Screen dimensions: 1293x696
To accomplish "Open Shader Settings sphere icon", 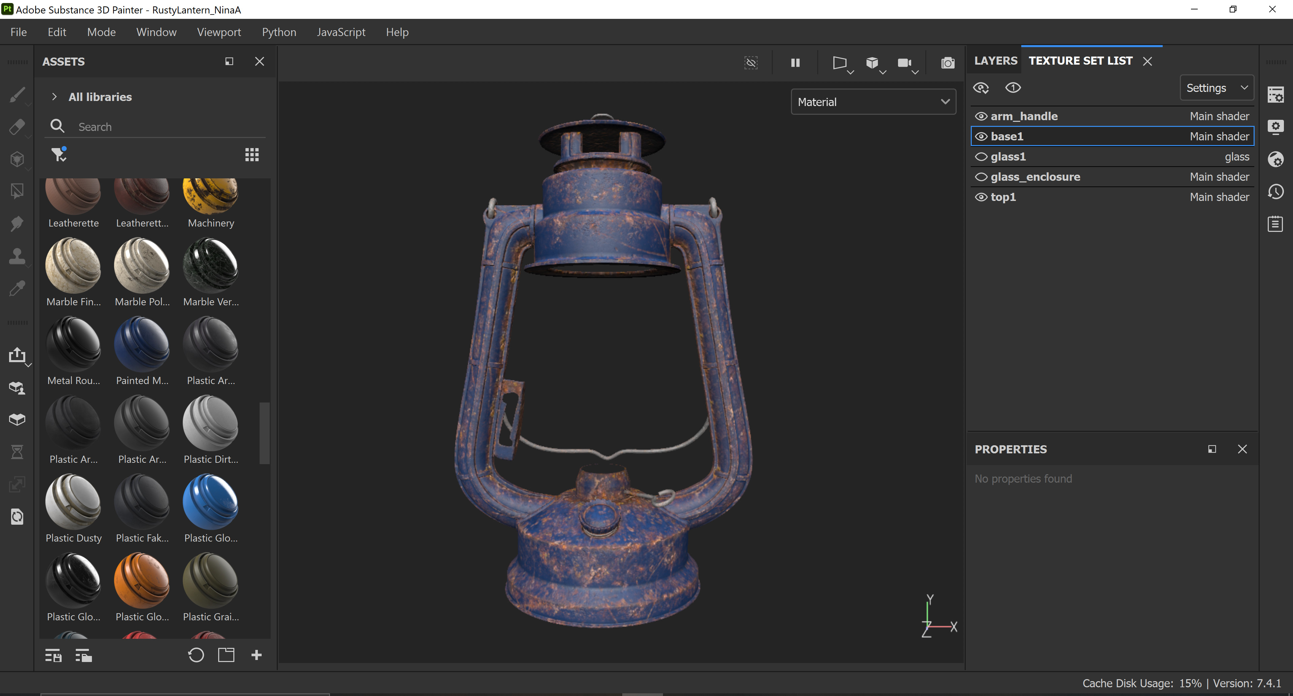I will point(1275,159).
